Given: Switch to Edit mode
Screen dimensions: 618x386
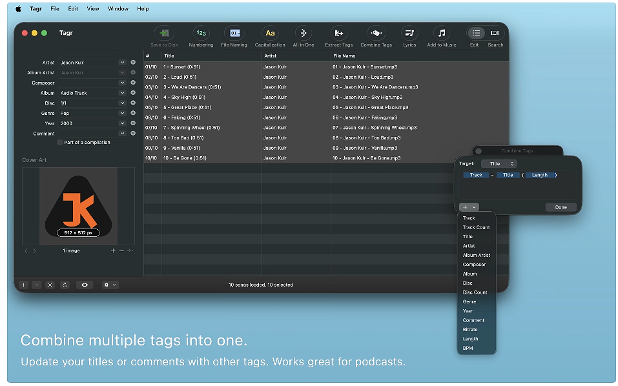Looking at the screenshot, I should tap(476, 33).
